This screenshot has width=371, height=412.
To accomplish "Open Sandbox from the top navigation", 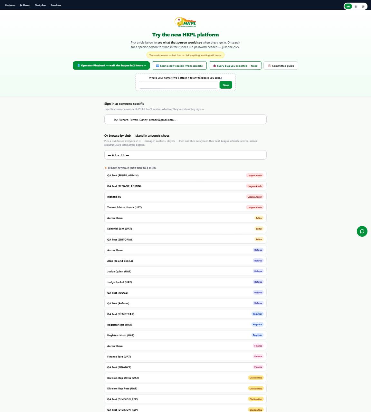I will coord(56,5).
